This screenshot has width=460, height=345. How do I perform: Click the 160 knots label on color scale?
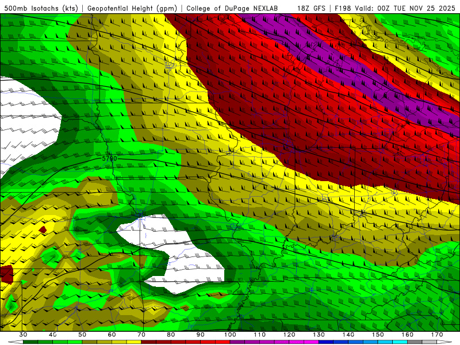point(408,335)
